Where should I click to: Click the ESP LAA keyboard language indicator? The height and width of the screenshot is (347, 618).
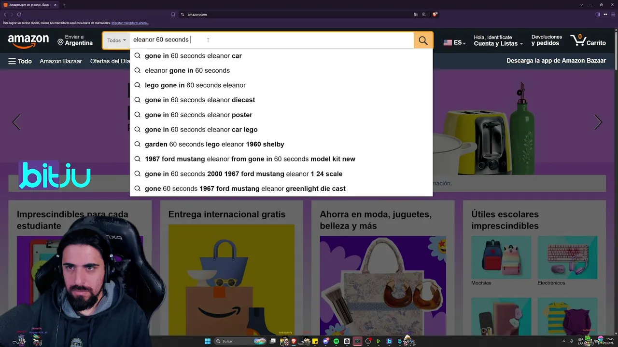point(581,341)
